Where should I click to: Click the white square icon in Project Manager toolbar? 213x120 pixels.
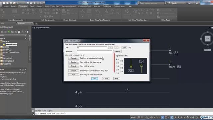(19, 32)
